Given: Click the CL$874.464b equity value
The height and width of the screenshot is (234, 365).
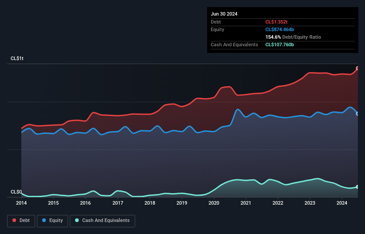Looking at the screenshot, I should pyautogui.click(x=280, y=29).
